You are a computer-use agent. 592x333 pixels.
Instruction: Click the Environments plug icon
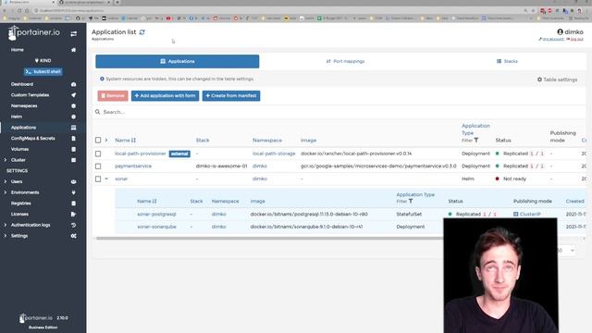coord(74,192)
